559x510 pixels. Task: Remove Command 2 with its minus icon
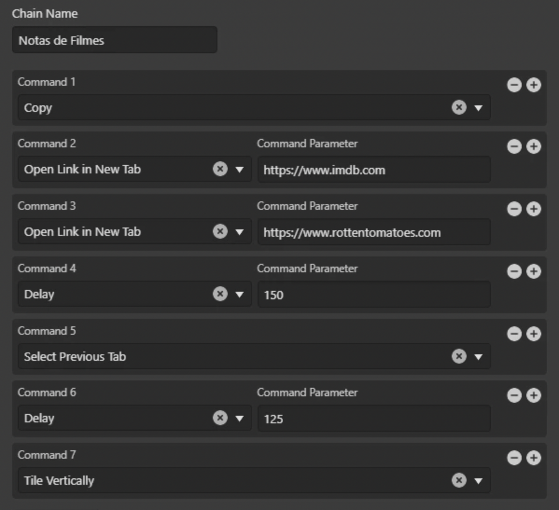click(x=514, y=146)
